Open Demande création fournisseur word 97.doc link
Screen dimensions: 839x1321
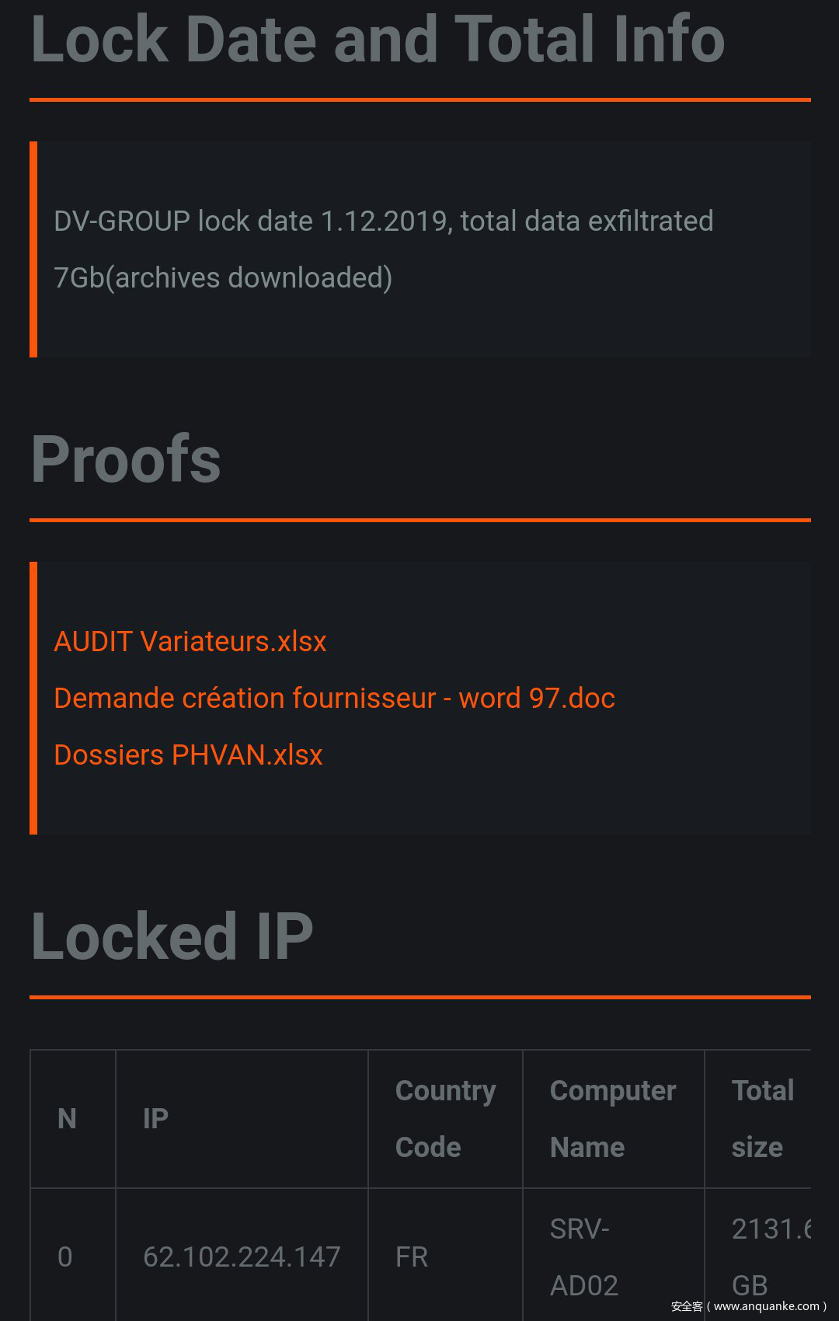[334, 699]
